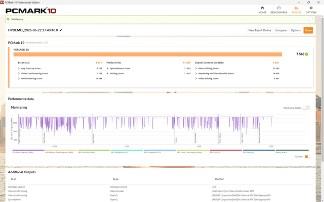
Task: Click the Essentials score 8 314
Action: pos(99,63)
